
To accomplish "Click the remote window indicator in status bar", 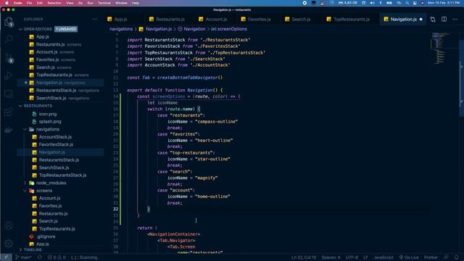I will click(x=6, y=257).
